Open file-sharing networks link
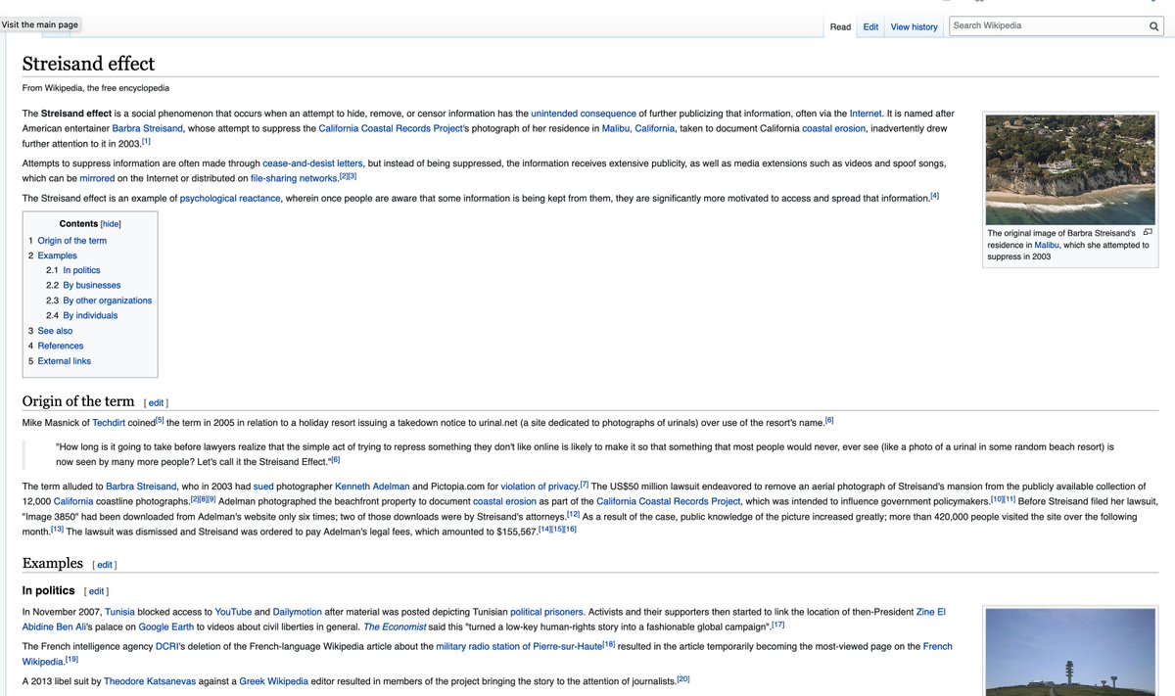Image resolution: width=1175 pixels, height=696 pixels. pyautogui.click(x=294, y=178)
